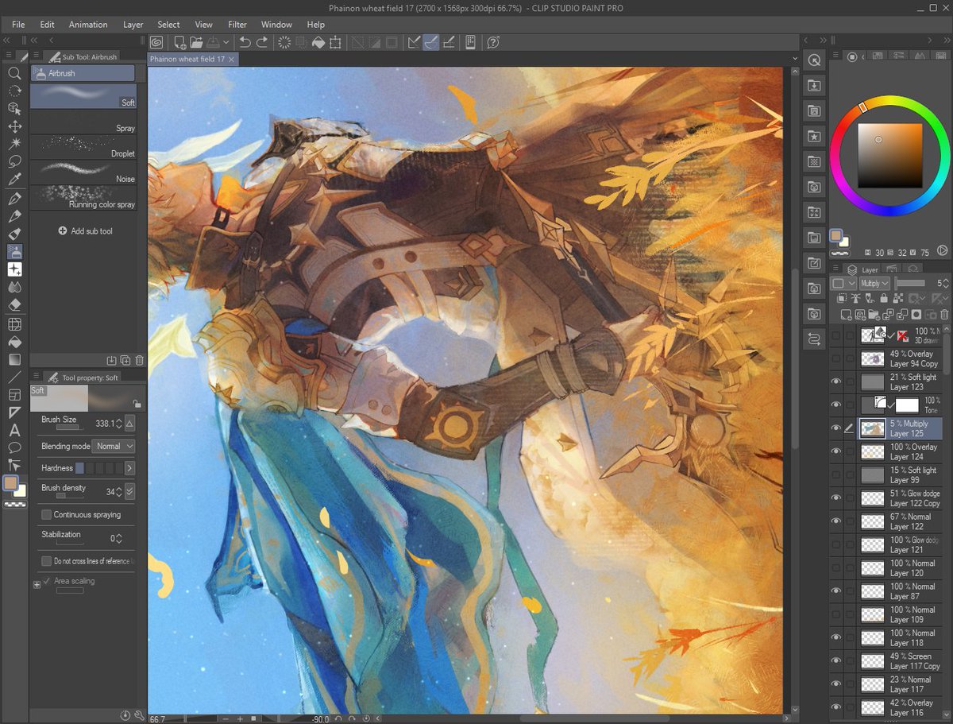Screen dimensions: 953x724
Task: Toggle visibility of Layer 87
Action: tap(836, 590)
